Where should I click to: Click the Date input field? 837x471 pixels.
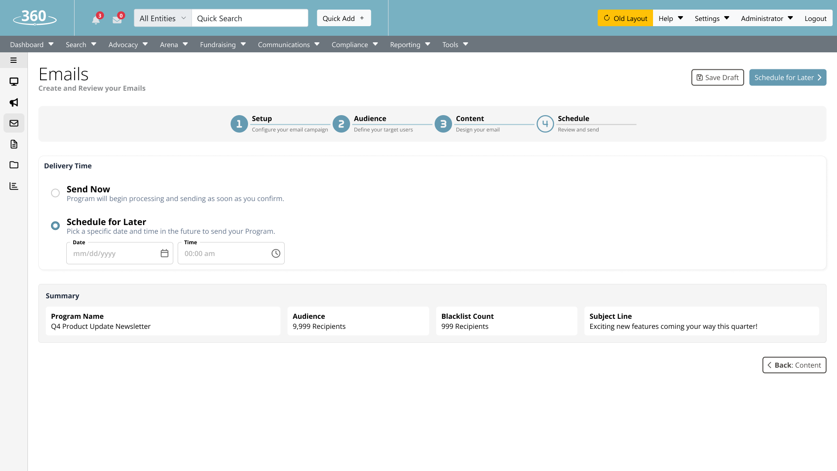[x=119, y=253]
